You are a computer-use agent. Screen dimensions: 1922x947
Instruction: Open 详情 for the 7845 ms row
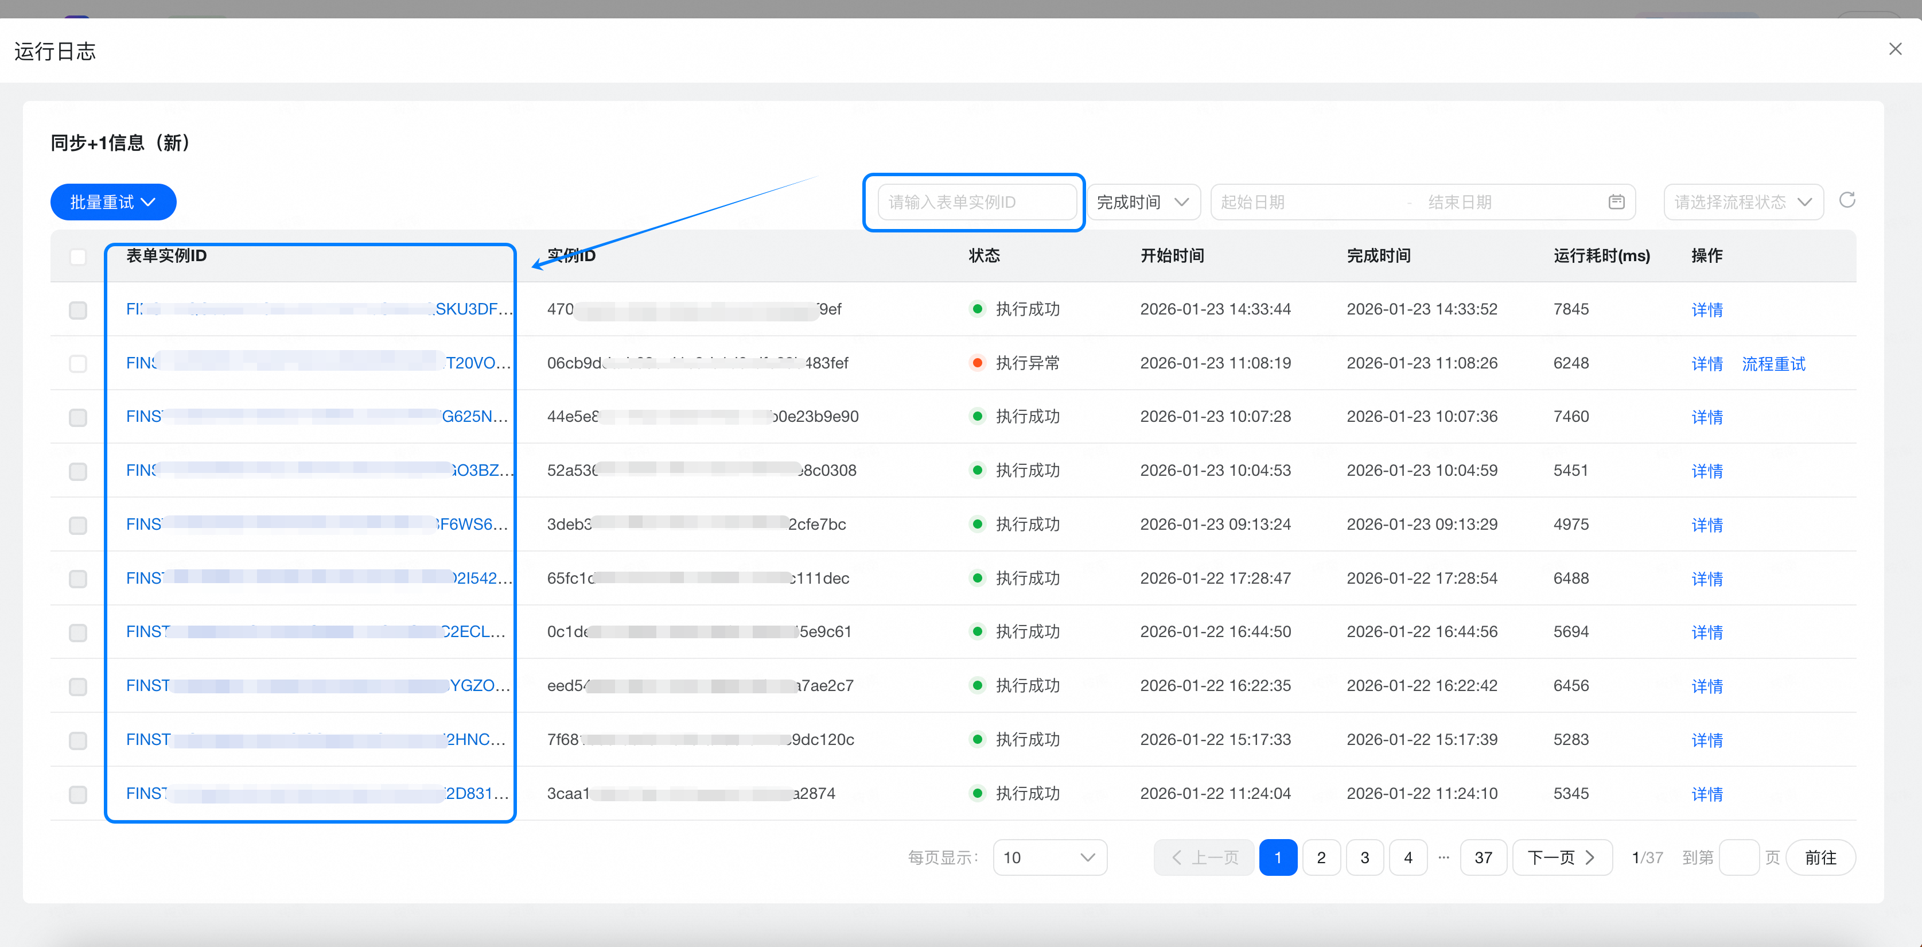click(1706, 310)
